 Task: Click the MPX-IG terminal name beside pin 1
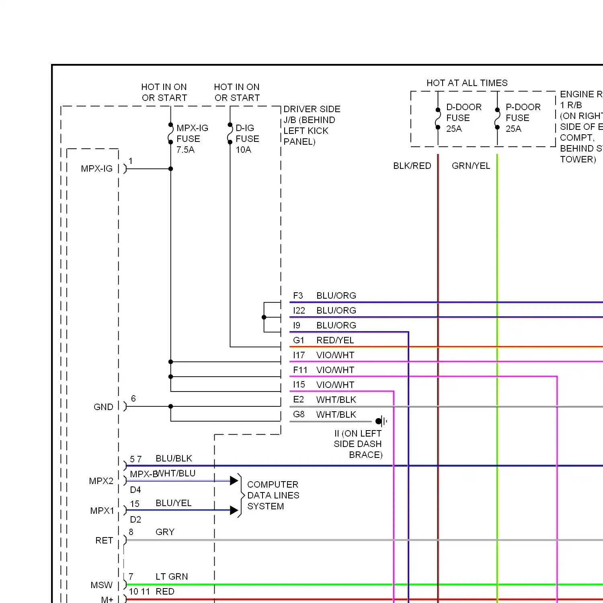pos(97,168)
